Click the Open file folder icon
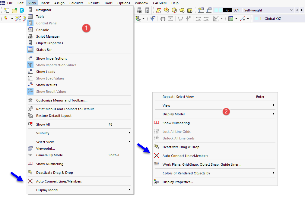Viewport: 305px width, 200px height. (14, 10)
